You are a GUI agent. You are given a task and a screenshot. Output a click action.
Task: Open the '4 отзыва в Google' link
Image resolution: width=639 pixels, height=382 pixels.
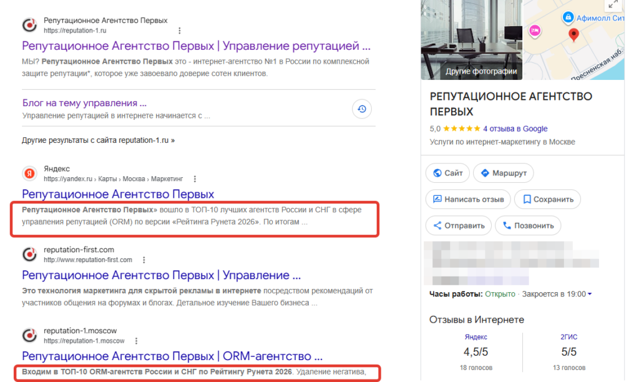(x=515, y=129)
